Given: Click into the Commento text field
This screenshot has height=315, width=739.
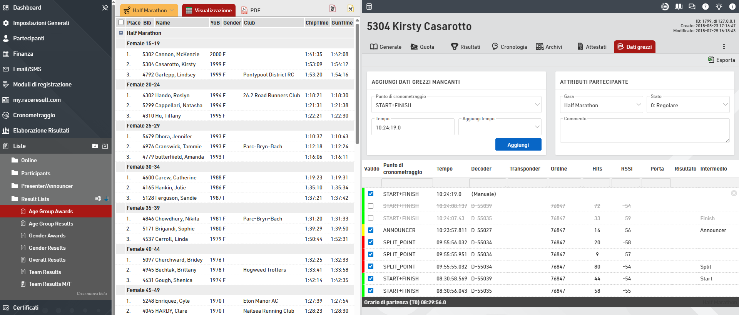Looking at the screenshot, I should [x=644, y=131].
